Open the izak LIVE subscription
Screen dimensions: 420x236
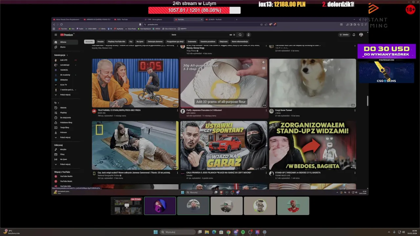coord(66,60)
